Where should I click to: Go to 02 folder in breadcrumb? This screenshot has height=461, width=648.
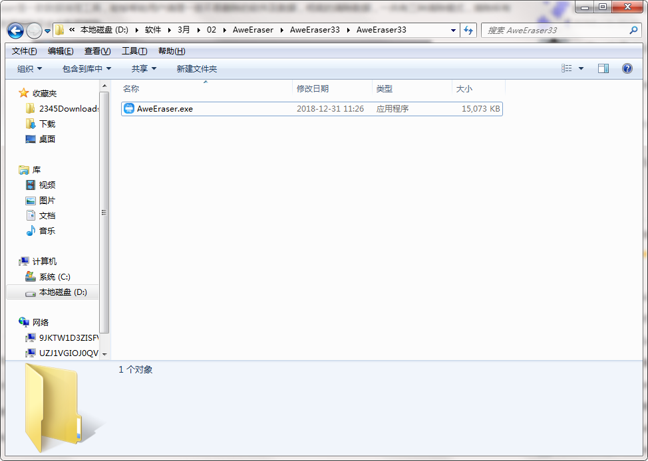click(x=212, y=30)
